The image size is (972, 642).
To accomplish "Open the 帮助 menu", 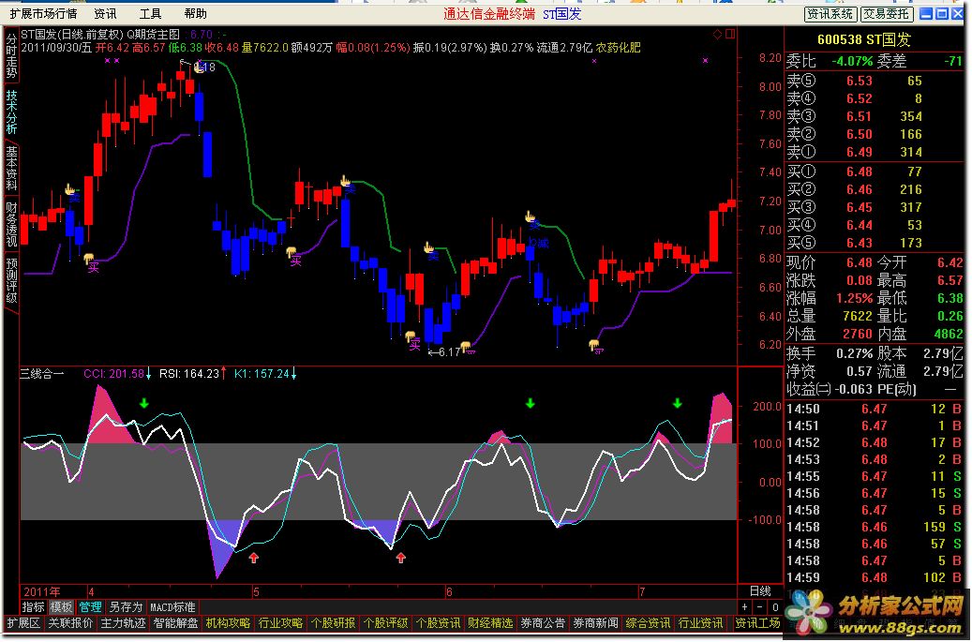I will [195, 14].
